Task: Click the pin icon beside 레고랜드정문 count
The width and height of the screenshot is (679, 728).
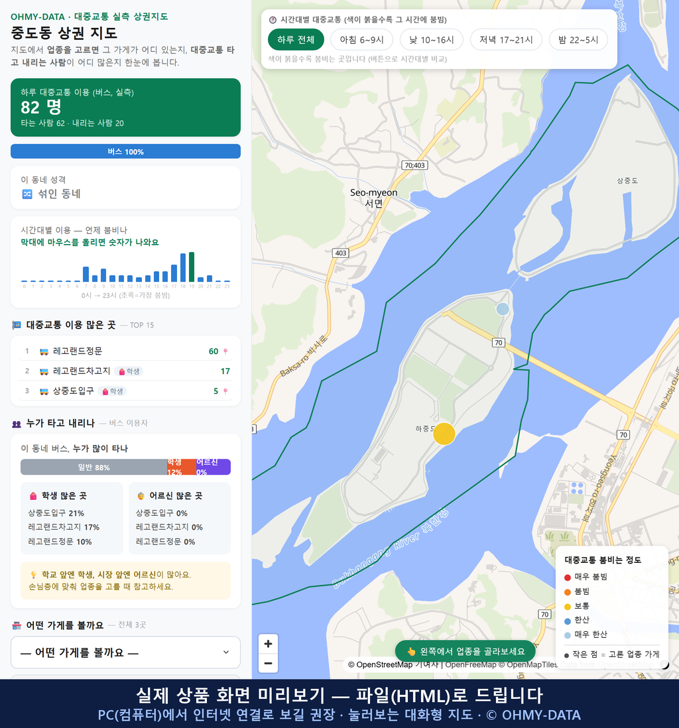Action: (225, 351)
